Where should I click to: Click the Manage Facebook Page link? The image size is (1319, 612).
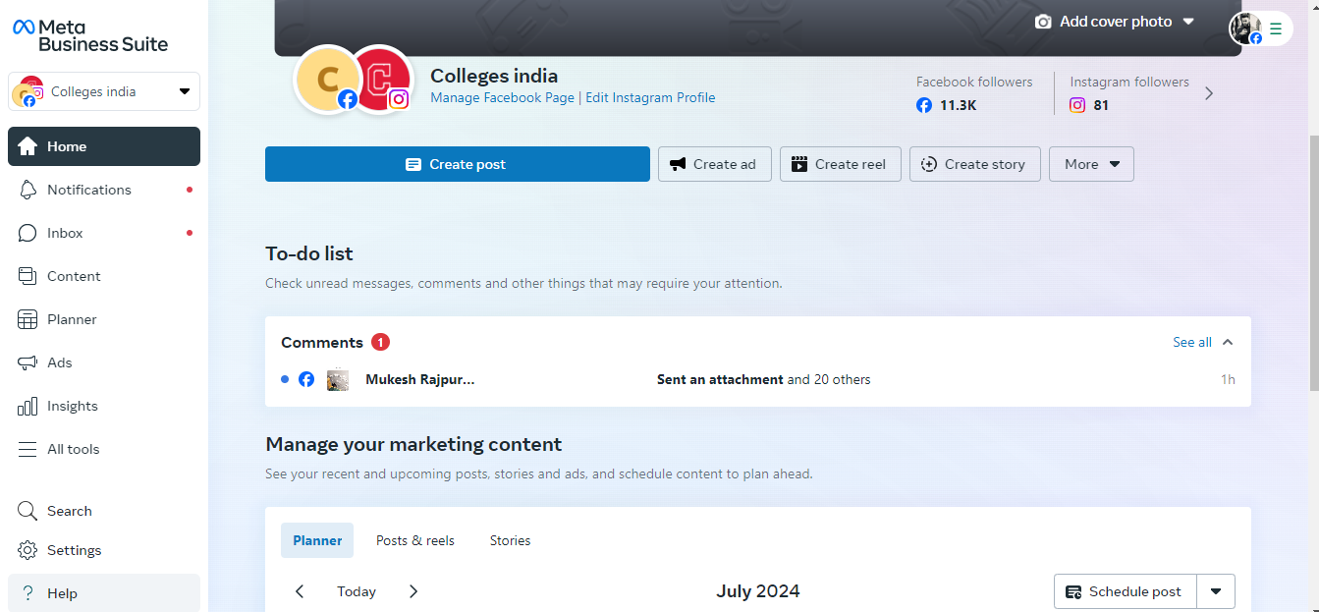click(502, 97)
